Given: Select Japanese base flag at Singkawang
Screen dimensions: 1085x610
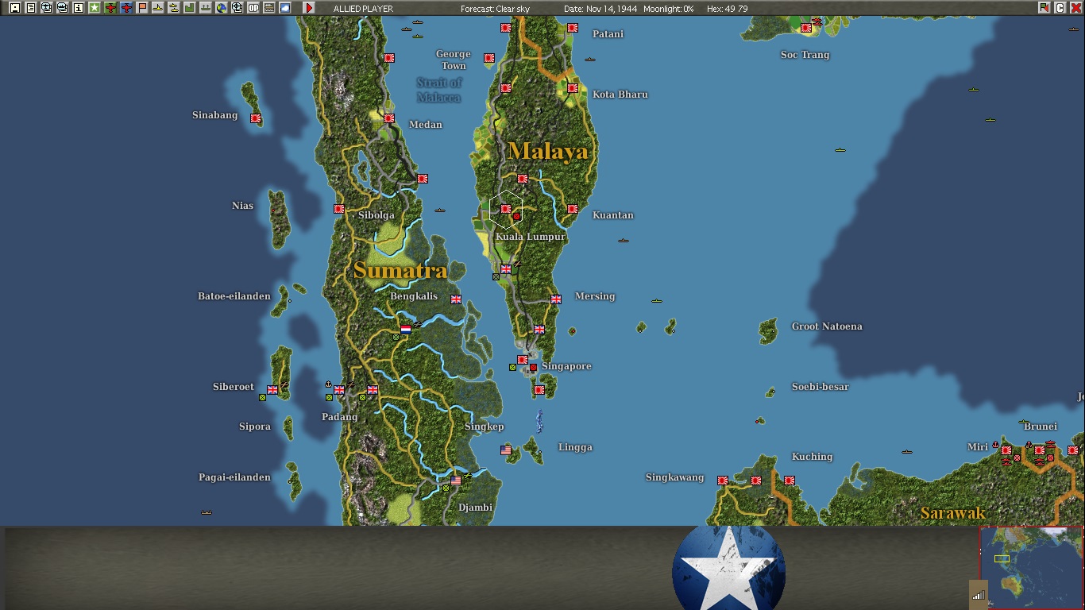Looking at the screenshot, I should (723, 481).
